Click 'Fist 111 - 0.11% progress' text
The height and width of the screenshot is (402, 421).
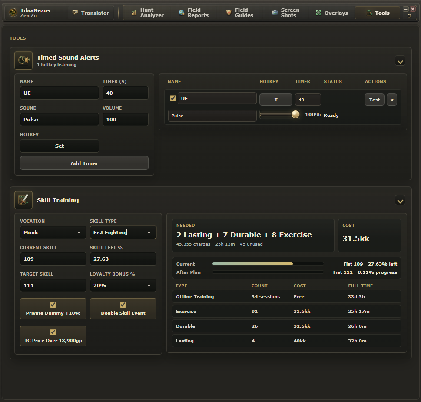pyautogui.click(x=365, y=272)
